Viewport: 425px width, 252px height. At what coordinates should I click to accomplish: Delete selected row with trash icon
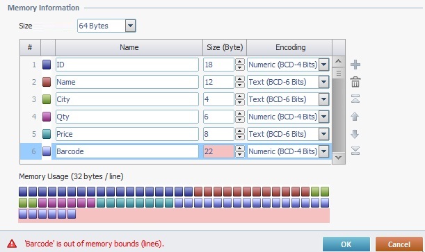[355, 82]
